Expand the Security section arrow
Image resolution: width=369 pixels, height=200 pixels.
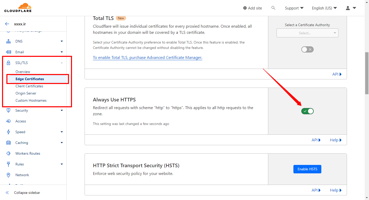(x=62, y=110)
